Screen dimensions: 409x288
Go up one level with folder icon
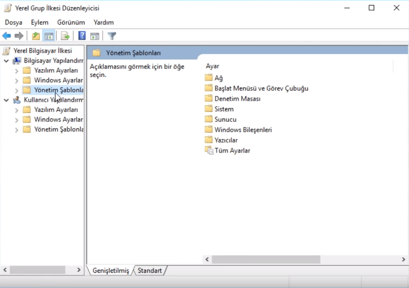pos(36,36)
